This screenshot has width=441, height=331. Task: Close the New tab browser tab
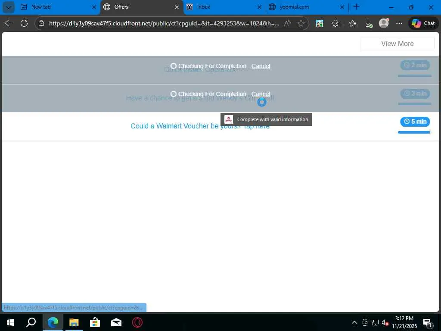[x=94, y=7]
